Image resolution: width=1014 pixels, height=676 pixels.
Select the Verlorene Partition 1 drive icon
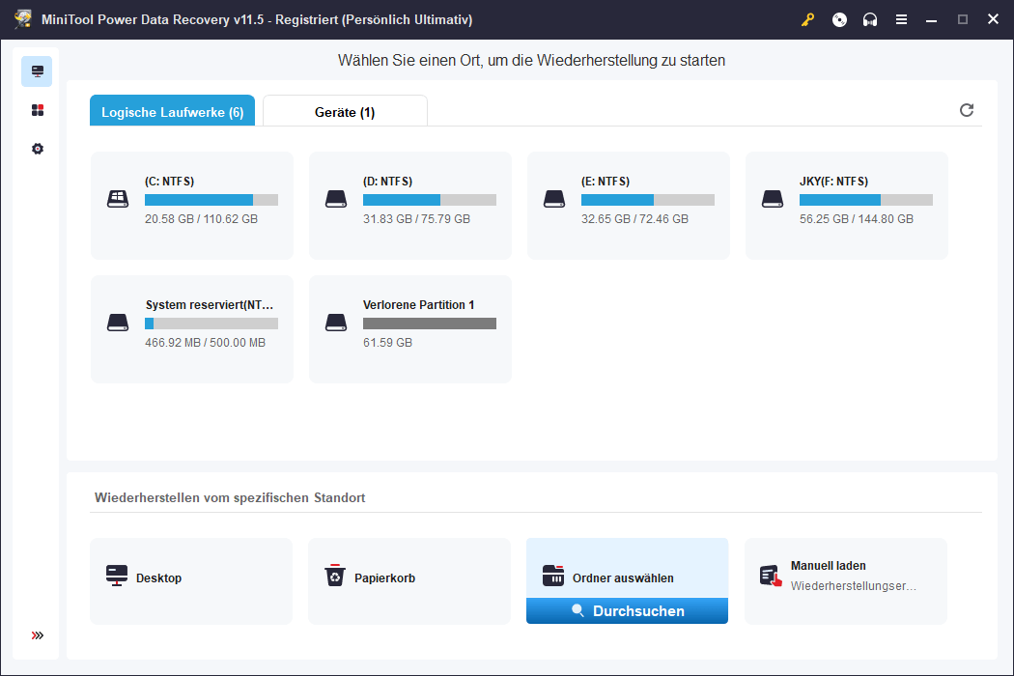click(x=336, y=323)
